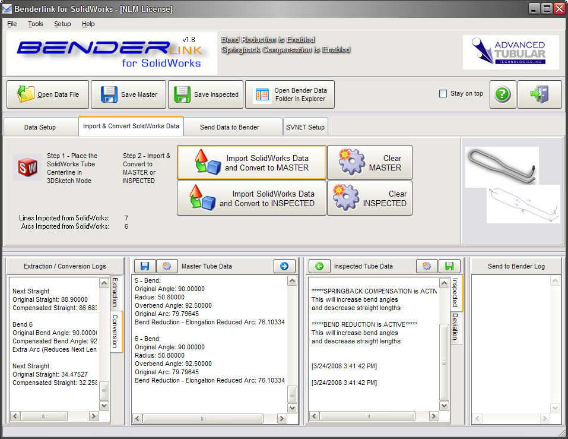Viewport: 568px width, 439px height.
Task: Click the gear icon in Master Tube Data header
Action: coord(167,266)
